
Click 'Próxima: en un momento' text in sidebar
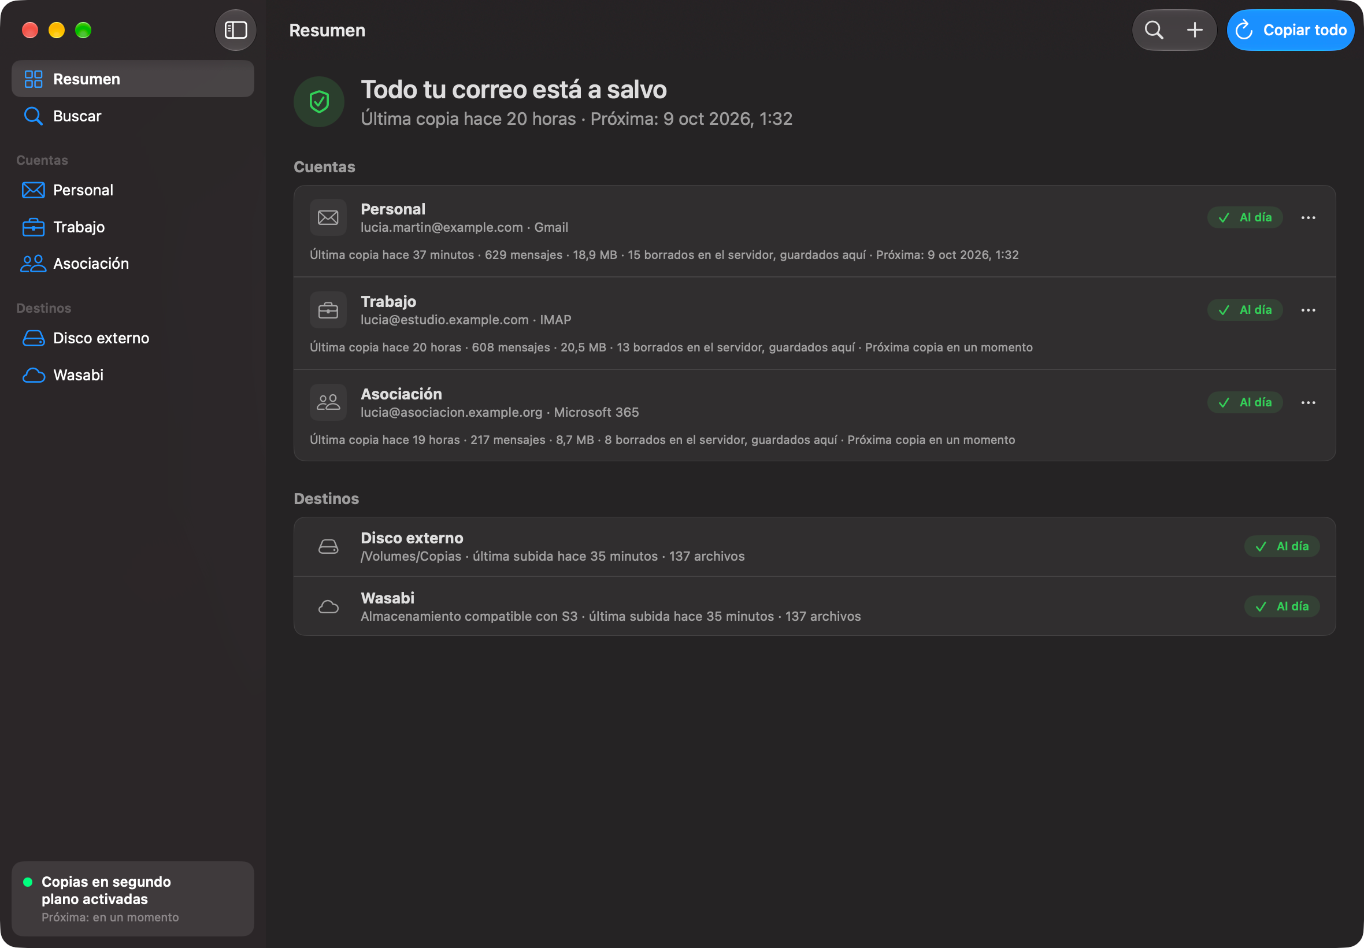coord(110,917)
